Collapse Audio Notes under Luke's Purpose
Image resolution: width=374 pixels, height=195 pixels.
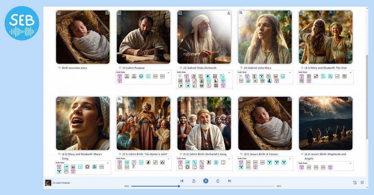(168, 72)
